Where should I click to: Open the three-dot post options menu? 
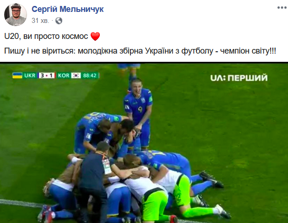[x=282, y=7]
